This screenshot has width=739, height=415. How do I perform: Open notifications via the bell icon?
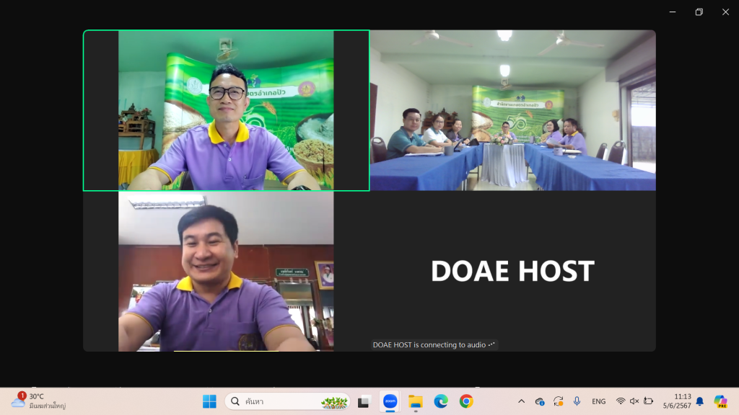tap(699, 401)
